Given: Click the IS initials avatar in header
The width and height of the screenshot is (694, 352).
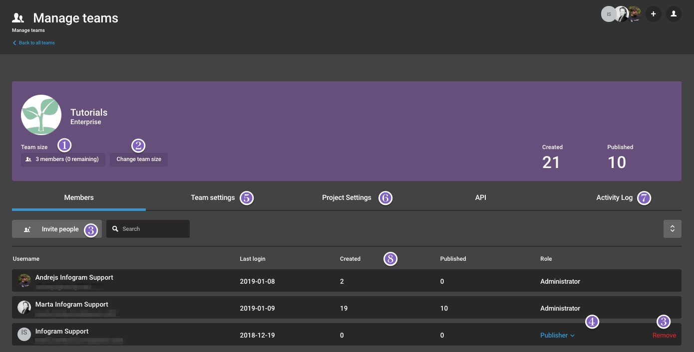Looking at the screenshot, I should [608, 14].
